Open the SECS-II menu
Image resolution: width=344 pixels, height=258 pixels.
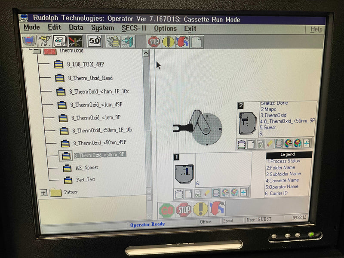(x=134, y=28)
